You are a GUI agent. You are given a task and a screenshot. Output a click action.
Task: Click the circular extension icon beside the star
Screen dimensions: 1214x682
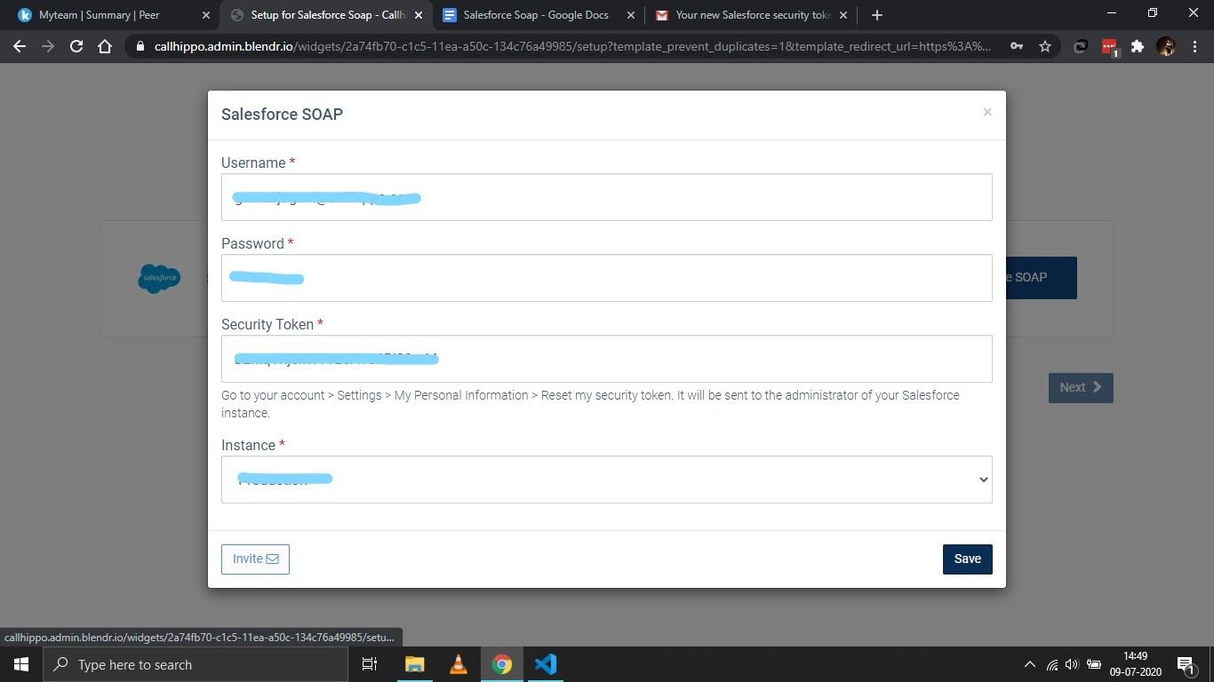1081,46
